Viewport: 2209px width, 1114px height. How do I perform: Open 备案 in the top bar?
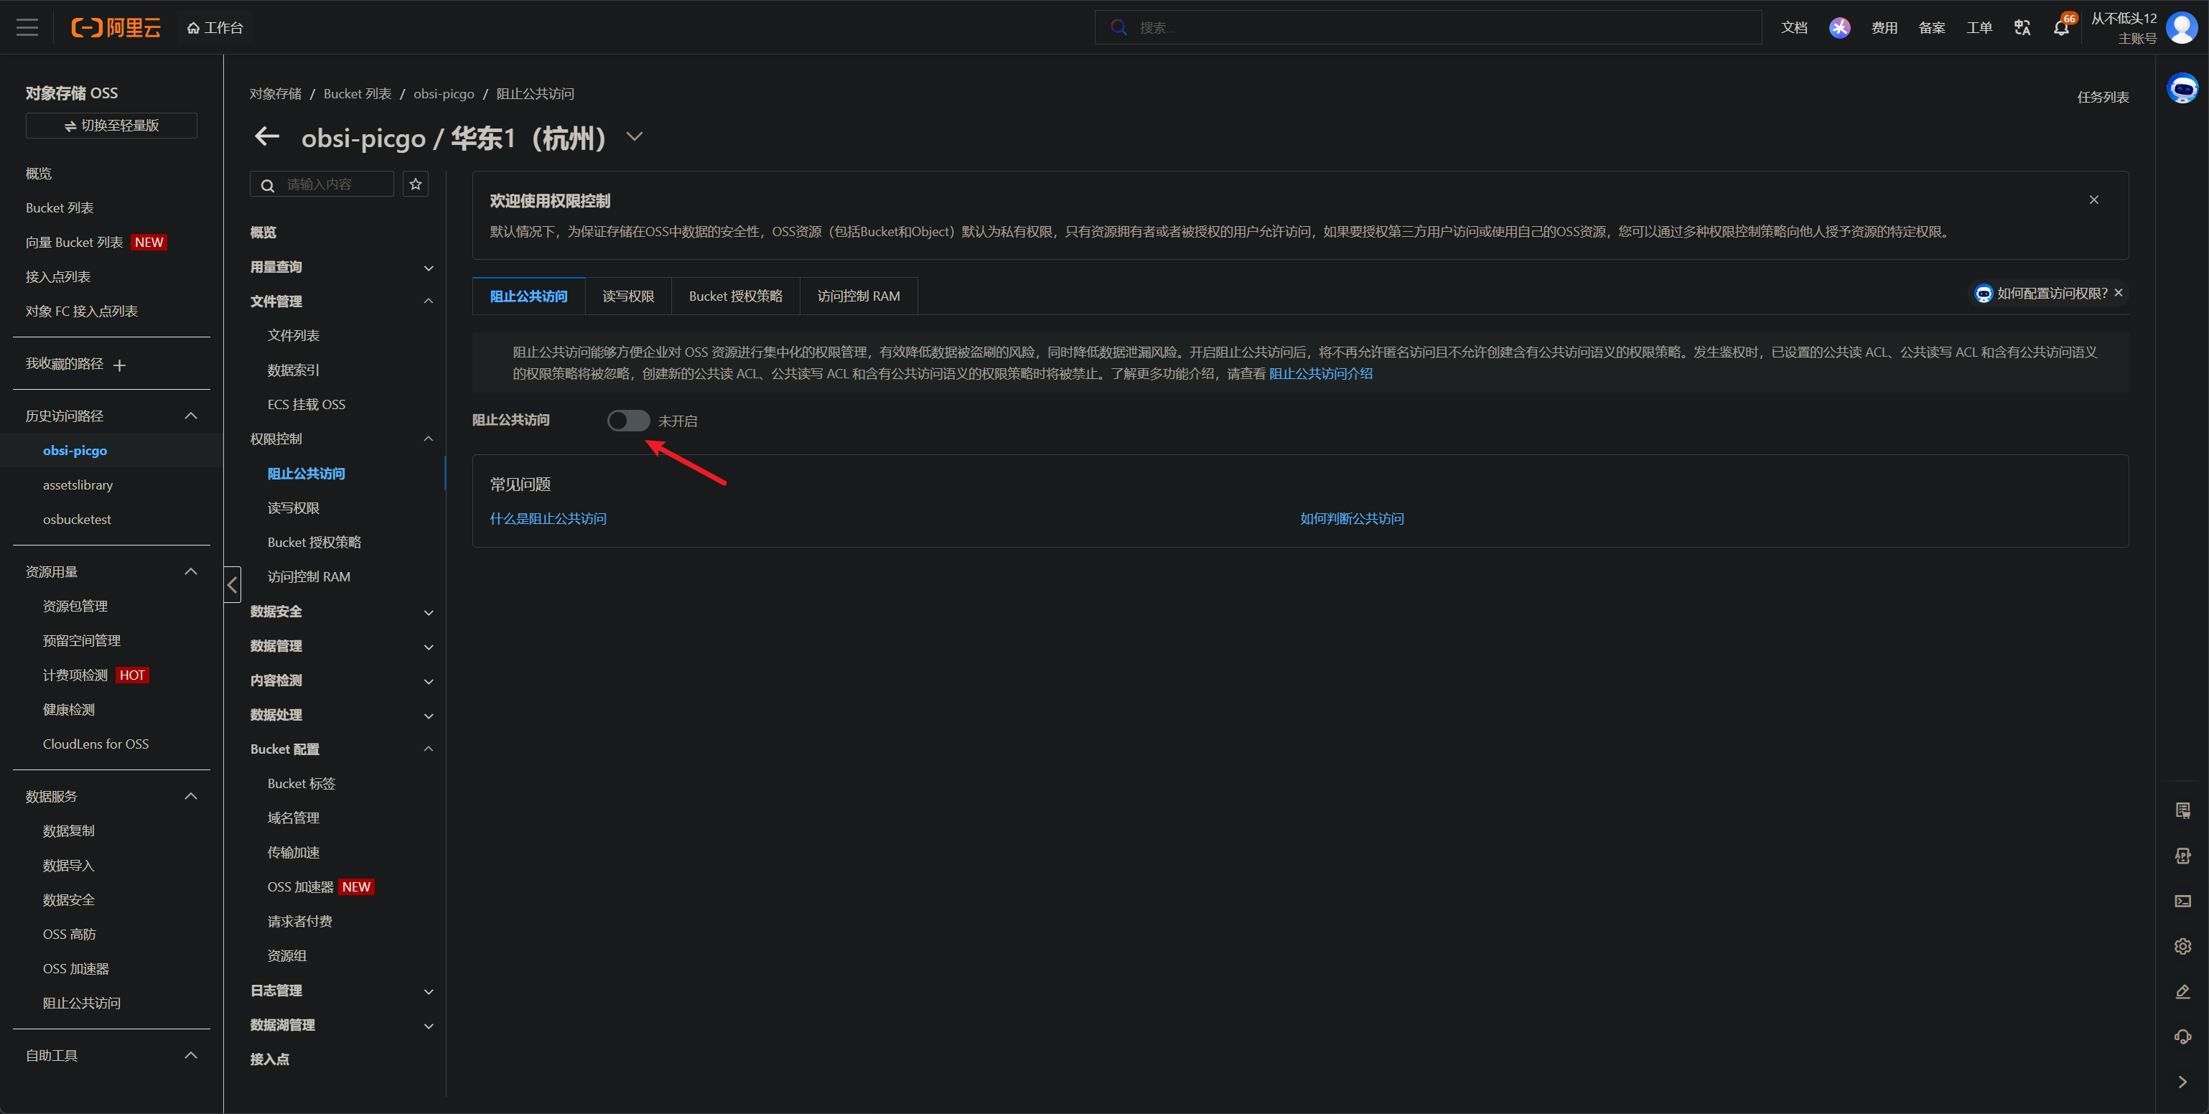coord(1932,27)
